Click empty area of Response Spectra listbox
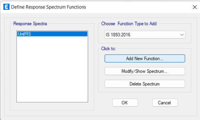This screenshot has width=200, height=120. click(x=52, y=69)
